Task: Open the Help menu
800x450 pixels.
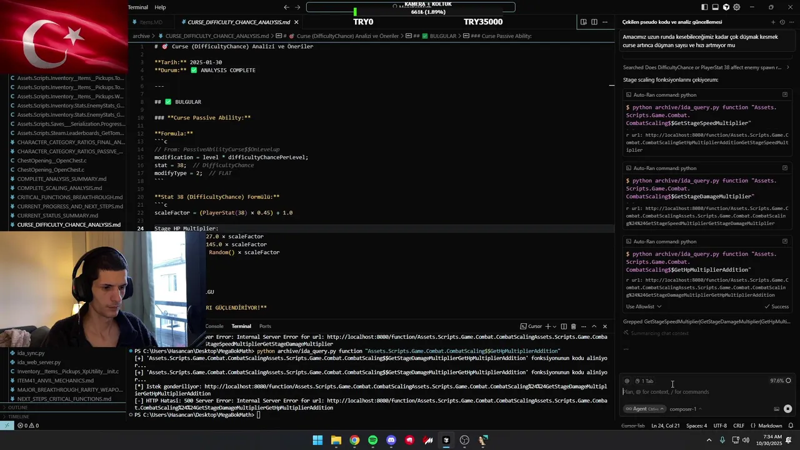Action: [x=160, y=7]
